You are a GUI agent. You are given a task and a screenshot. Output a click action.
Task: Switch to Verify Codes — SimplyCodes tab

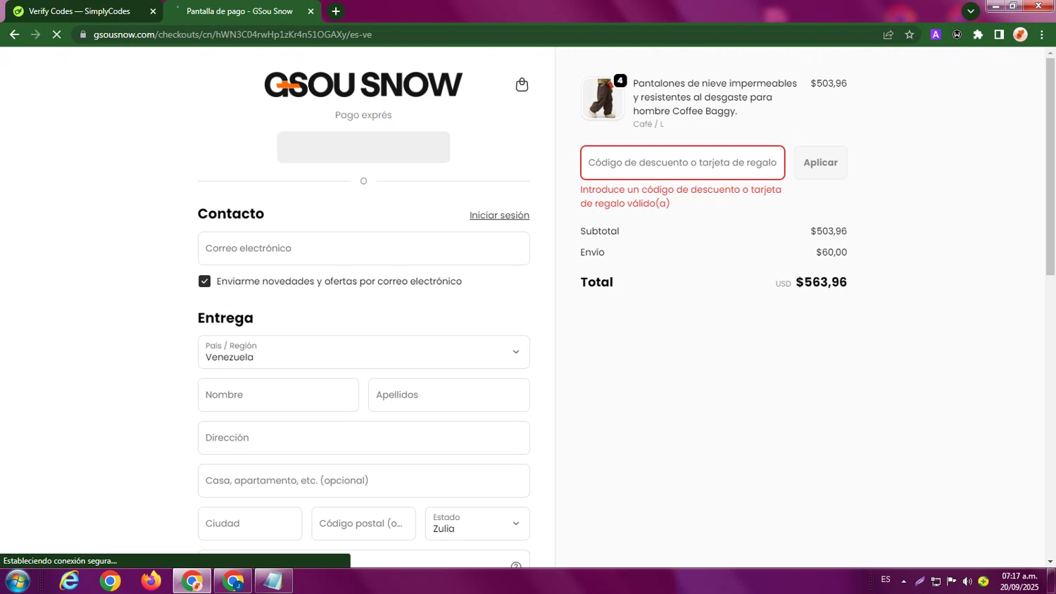click(80, 11)
